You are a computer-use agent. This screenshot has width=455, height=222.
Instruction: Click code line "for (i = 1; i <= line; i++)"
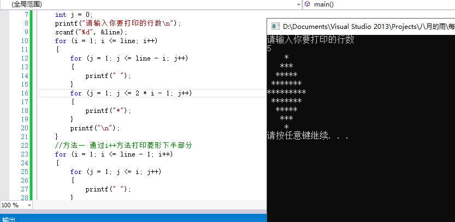pyautogui.click(x=106, y=41)
